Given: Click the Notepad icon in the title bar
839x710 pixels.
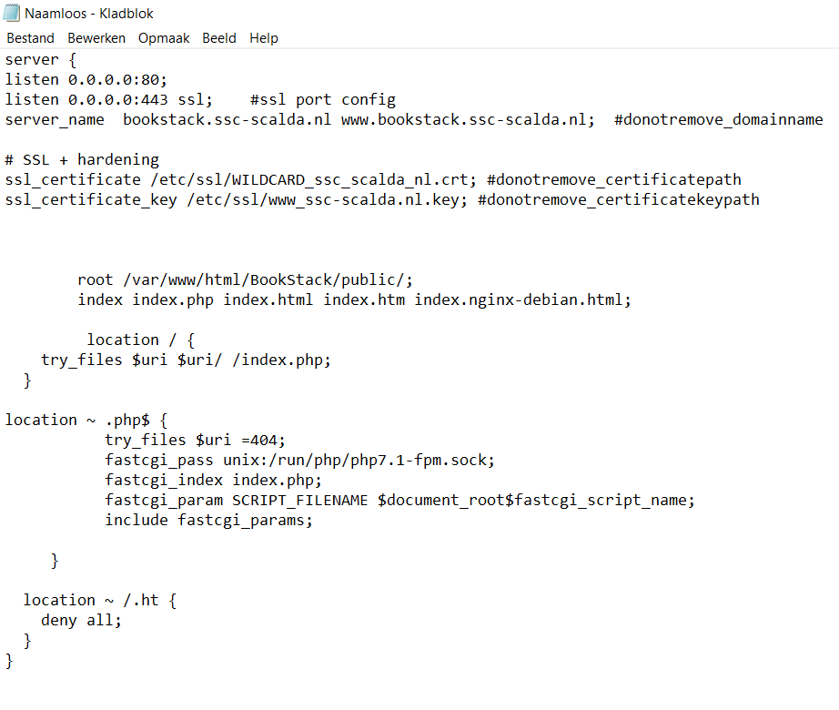Looking at the screenshot, I should point(13,13).
